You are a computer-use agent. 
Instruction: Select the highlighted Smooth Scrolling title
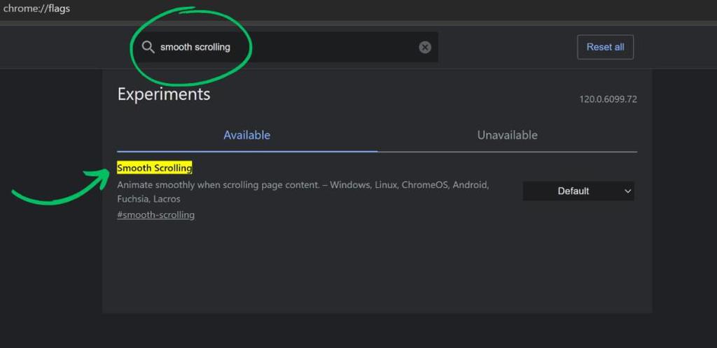(154, 168)
